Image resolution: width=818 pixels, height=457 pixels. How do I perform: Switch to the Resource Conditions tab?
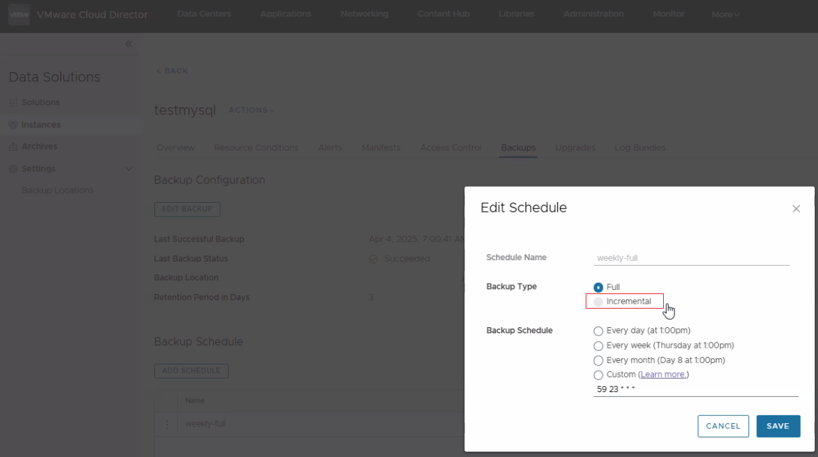point(256,148)
